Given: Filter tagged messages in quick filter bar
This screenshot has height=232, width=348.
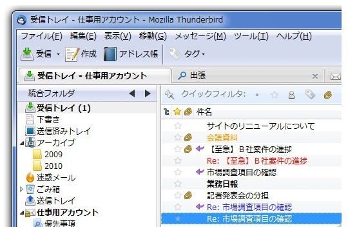Looking at the screenshot, I should pos(310,95).
